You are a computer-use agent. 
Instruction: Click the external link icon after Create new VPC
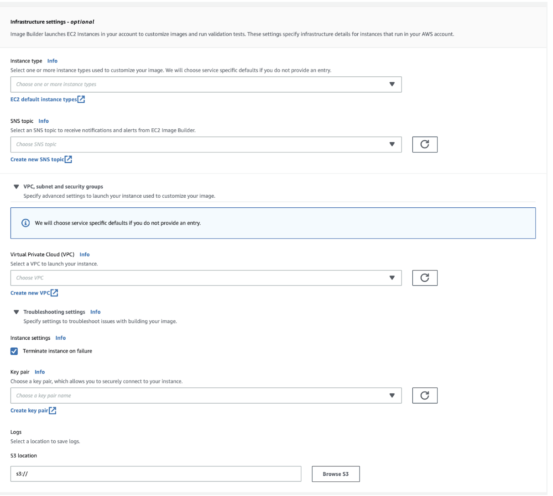(54, 293)
